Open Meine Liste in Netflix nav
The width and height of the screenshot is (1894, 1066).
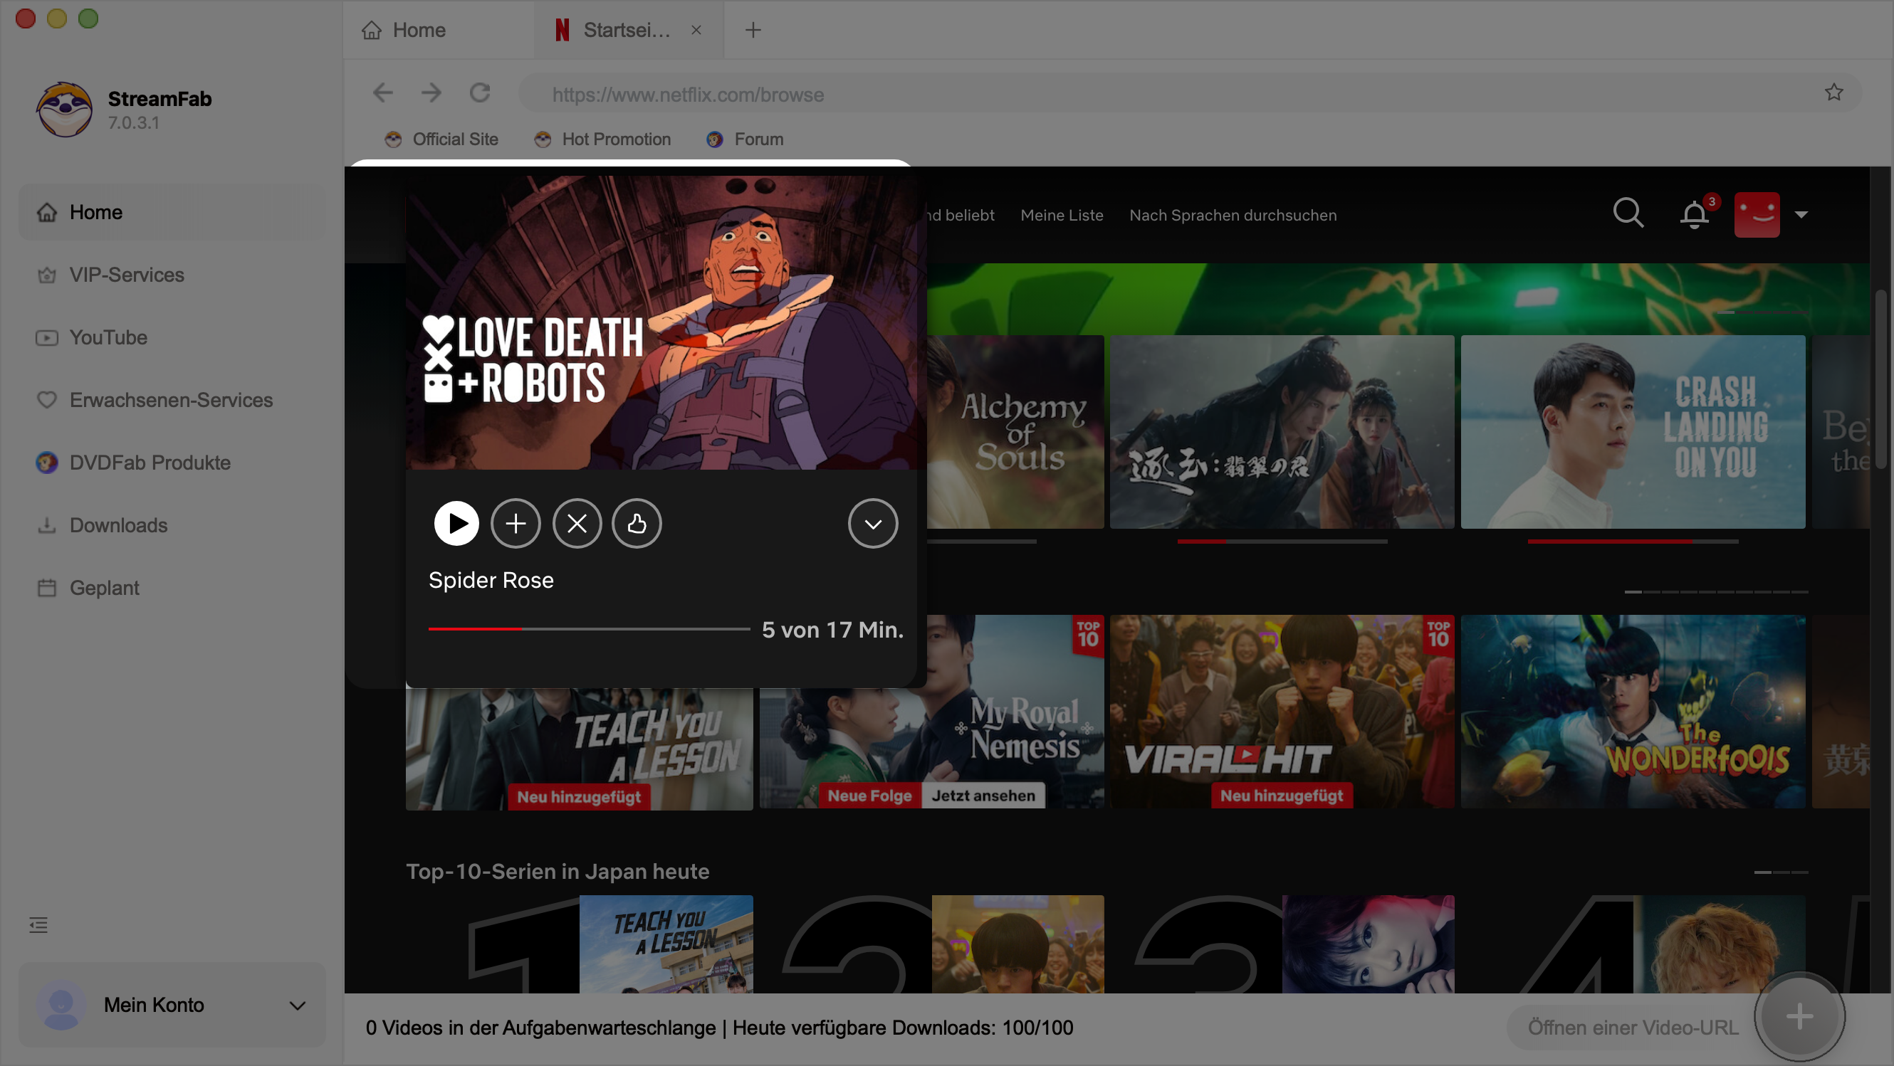tap(1062, 215)
